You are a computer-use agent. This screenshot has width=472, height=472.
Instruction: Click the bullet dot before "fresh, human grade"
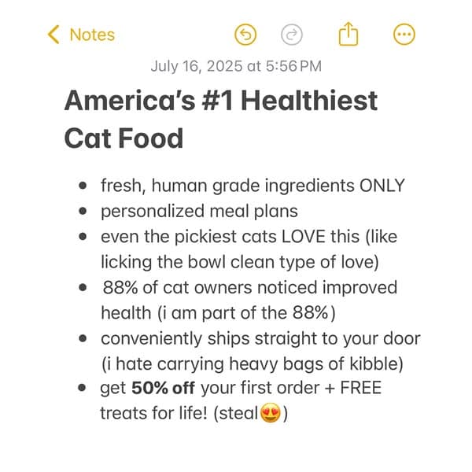[83, 187]
